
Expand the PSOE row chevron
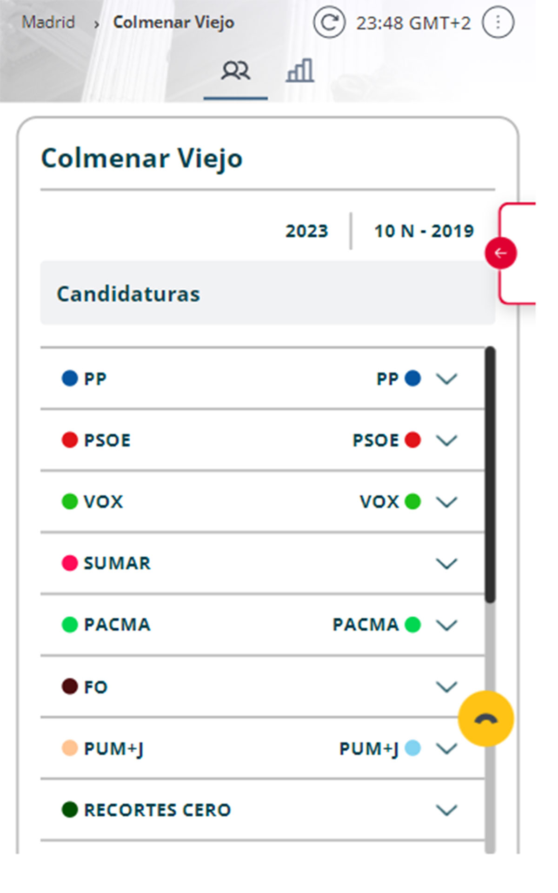click(446, 440)
